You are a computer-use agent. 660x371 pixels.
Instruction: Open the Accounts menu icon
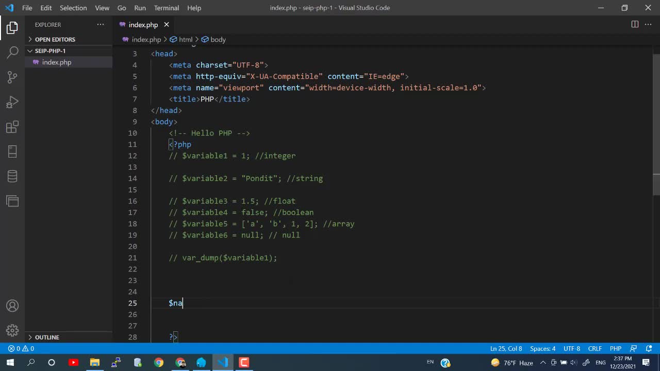point(12,306)
